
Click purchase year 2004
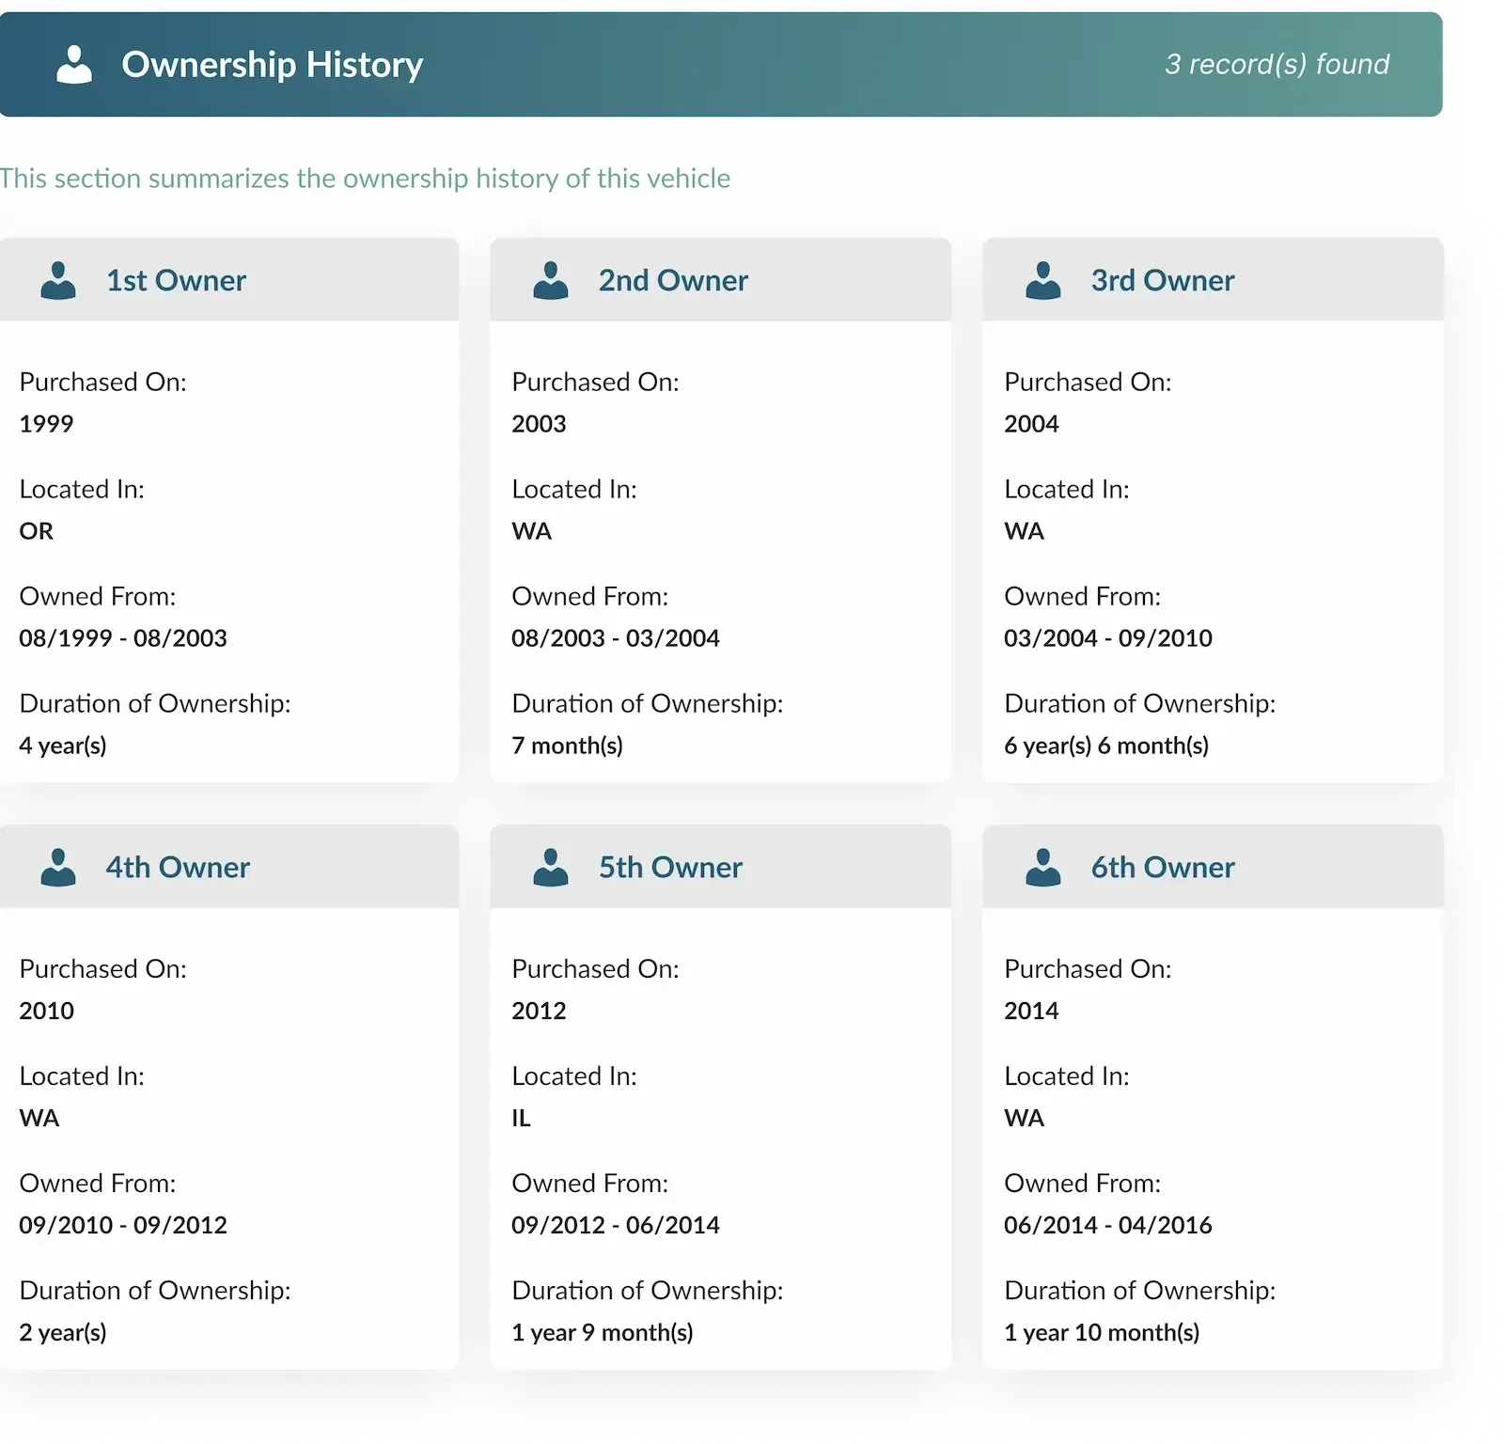1031,424
